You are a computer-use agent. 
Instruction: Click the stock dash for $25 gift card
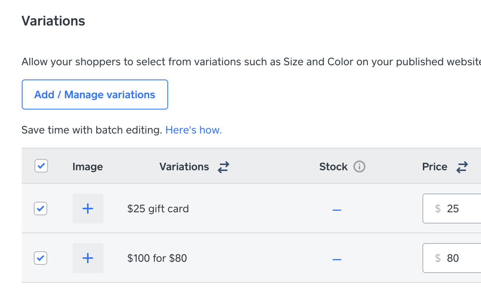[x=337, y=209]
